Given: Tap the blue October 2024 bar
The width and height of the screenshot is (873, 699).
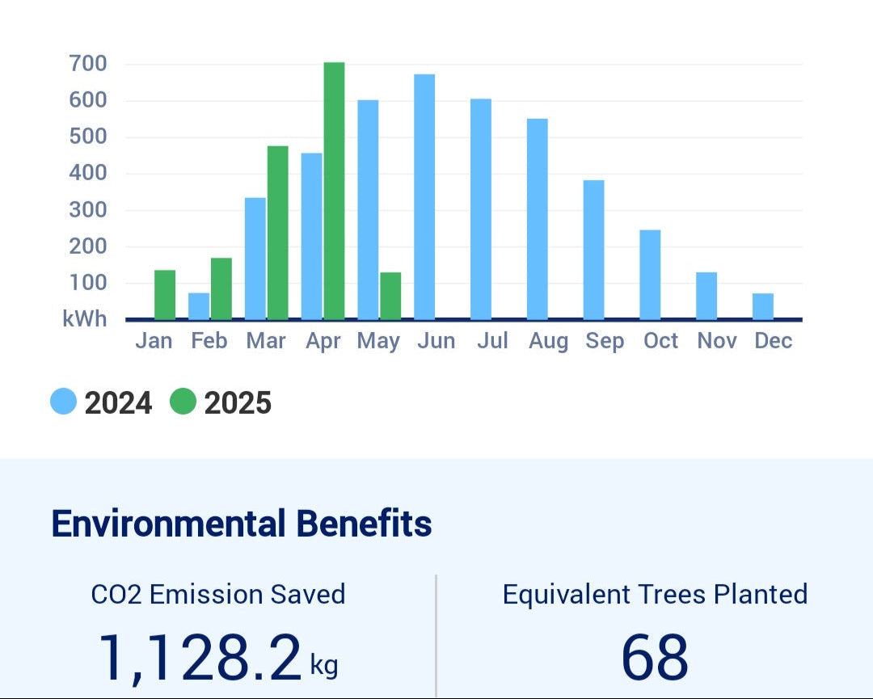Looking at the screenshot, I should click(x=650, y=275).
